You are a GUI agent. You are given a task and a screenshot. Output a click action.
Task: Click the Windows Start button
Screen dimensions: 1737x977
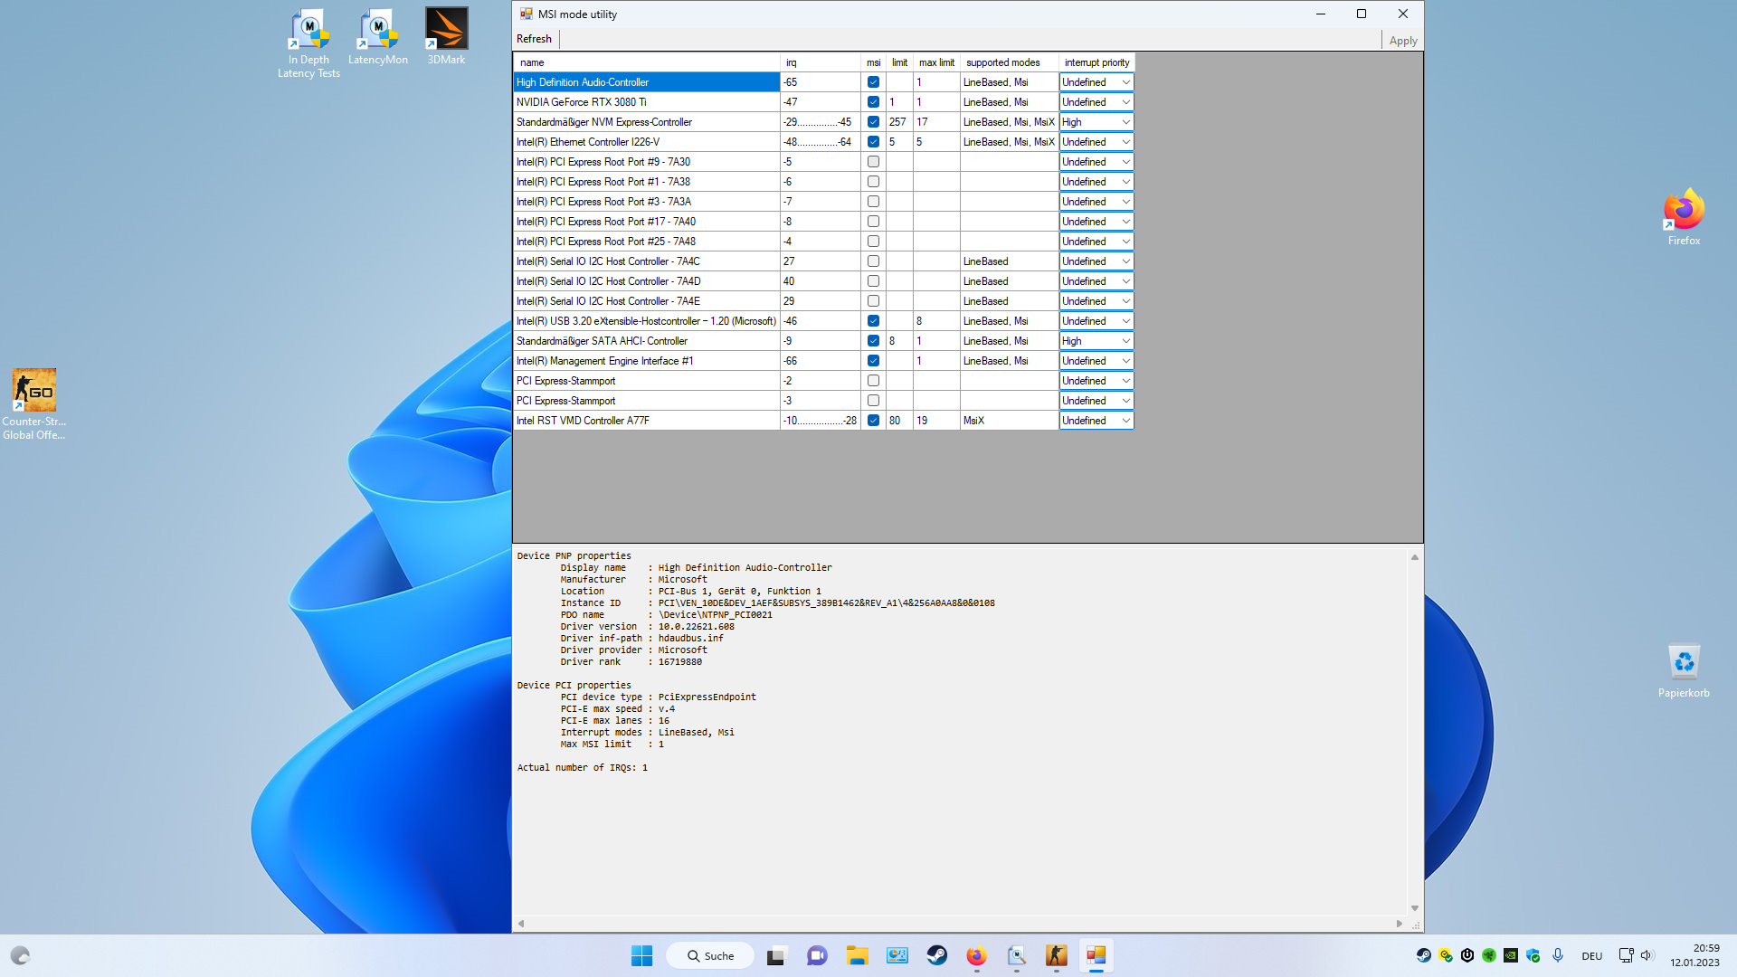(641, 955)
